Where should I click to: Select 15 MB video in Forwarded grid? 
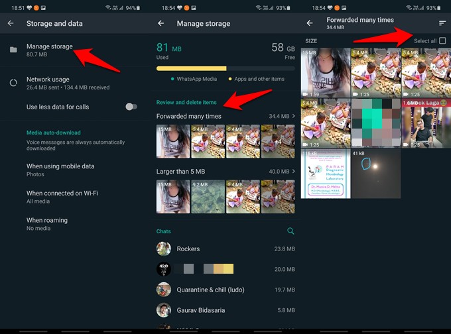click(x=325, y=73)
